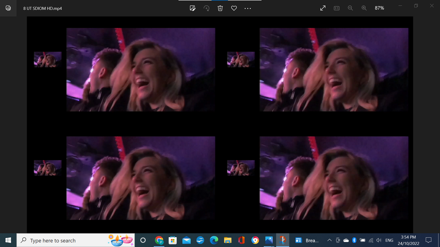Enter full screen with diagonal arrows icon
The width and height of the screenshot is (440, 247).
323,8
